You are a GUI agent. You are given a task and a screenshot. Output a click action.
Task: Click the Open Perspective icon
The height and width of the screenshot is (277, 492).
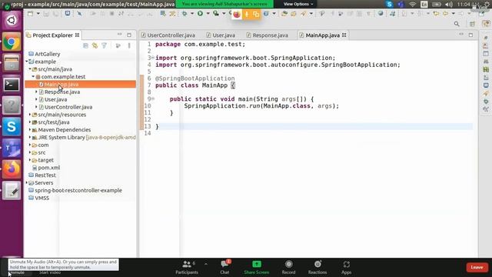(472, 24)
